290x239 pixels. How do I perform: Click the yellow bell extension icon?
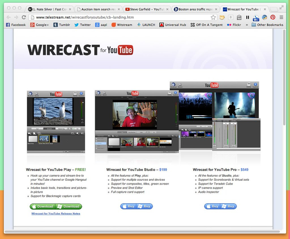click(222, 17)
